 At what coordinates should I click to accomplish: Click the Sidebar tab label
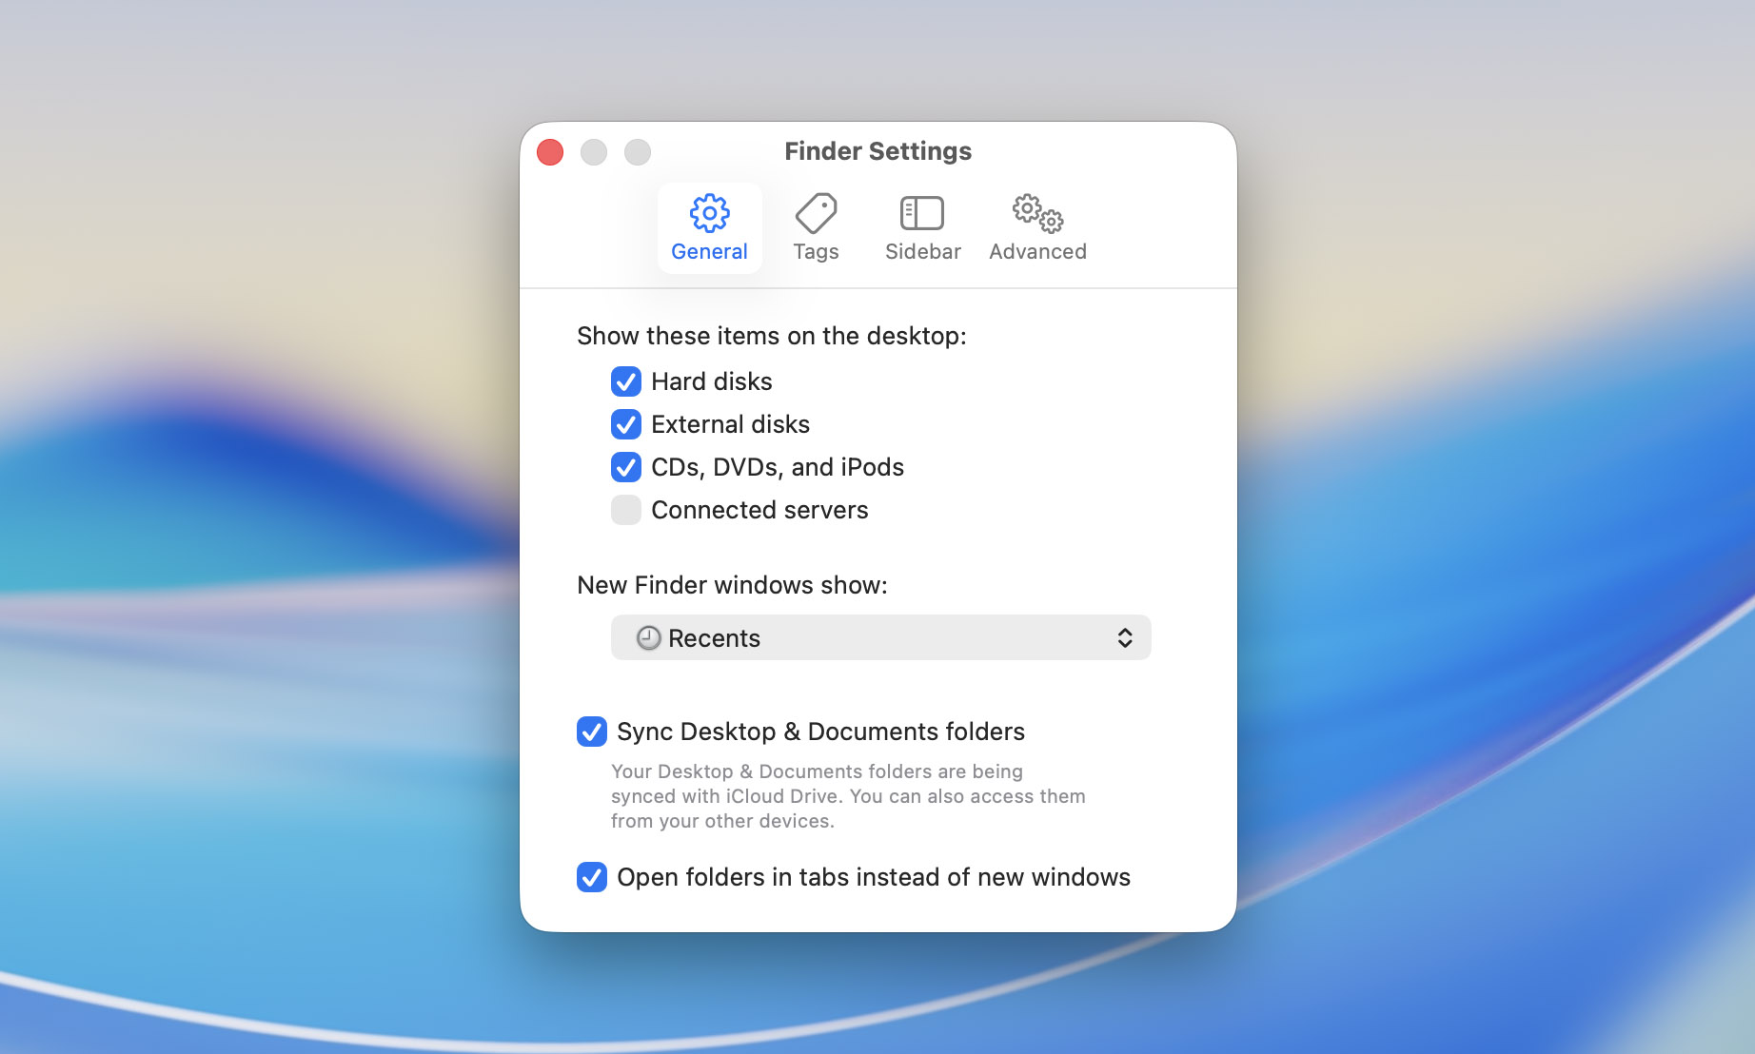pos(922,251)
